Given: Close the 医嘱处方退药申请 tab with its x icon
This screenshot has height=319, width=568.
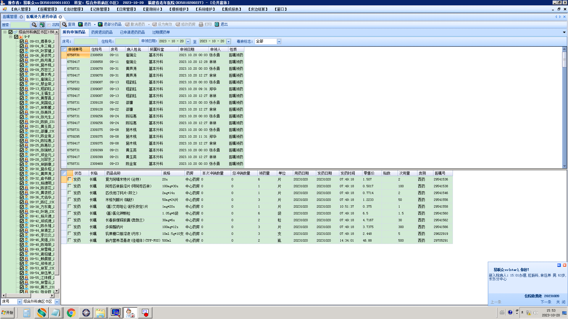Looking at the screenshot, I should (x=60, y=17).
